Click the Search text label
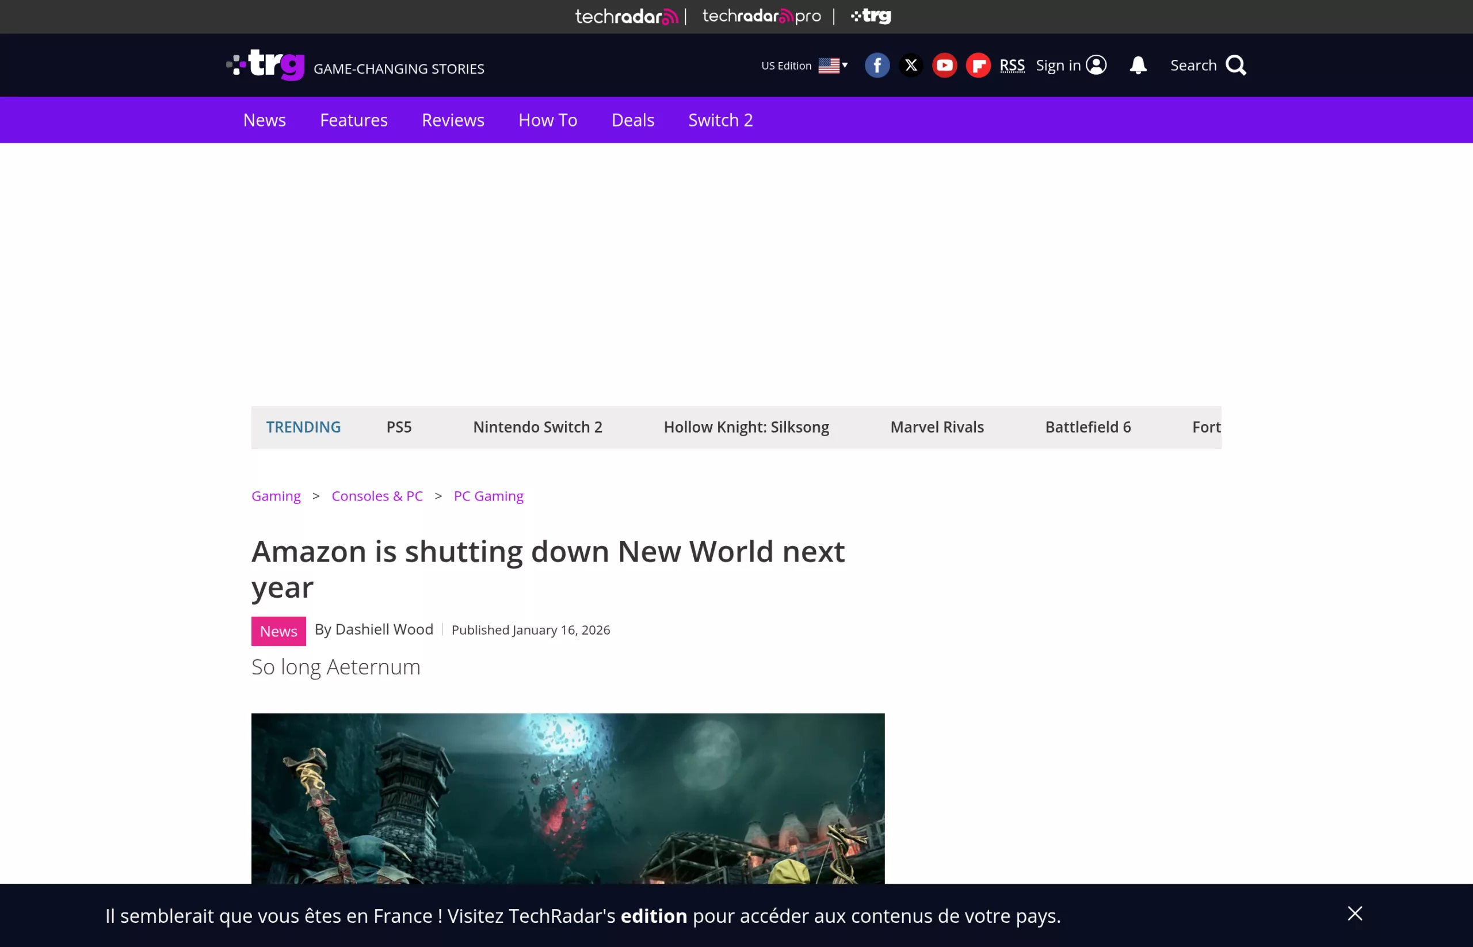Viewport: 1473px width, 947px height. [1194, 65]
